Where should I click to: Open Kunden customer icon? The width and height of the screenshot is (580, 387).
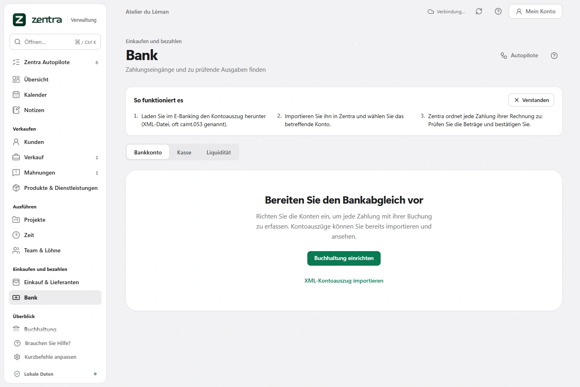click(x=16, y=142)
